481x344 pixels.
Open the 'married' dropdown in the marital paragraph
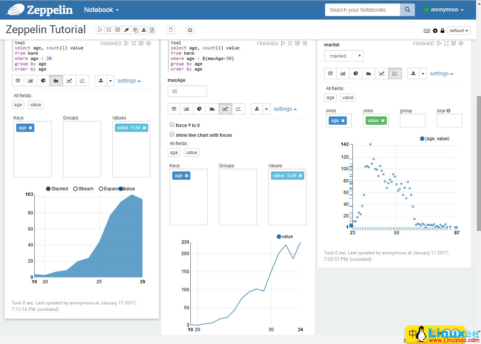pyautogui.click(x=343, y=55)
